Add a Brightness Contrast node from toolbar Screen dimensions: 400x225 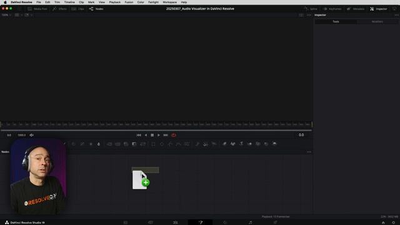click(91, 144)
